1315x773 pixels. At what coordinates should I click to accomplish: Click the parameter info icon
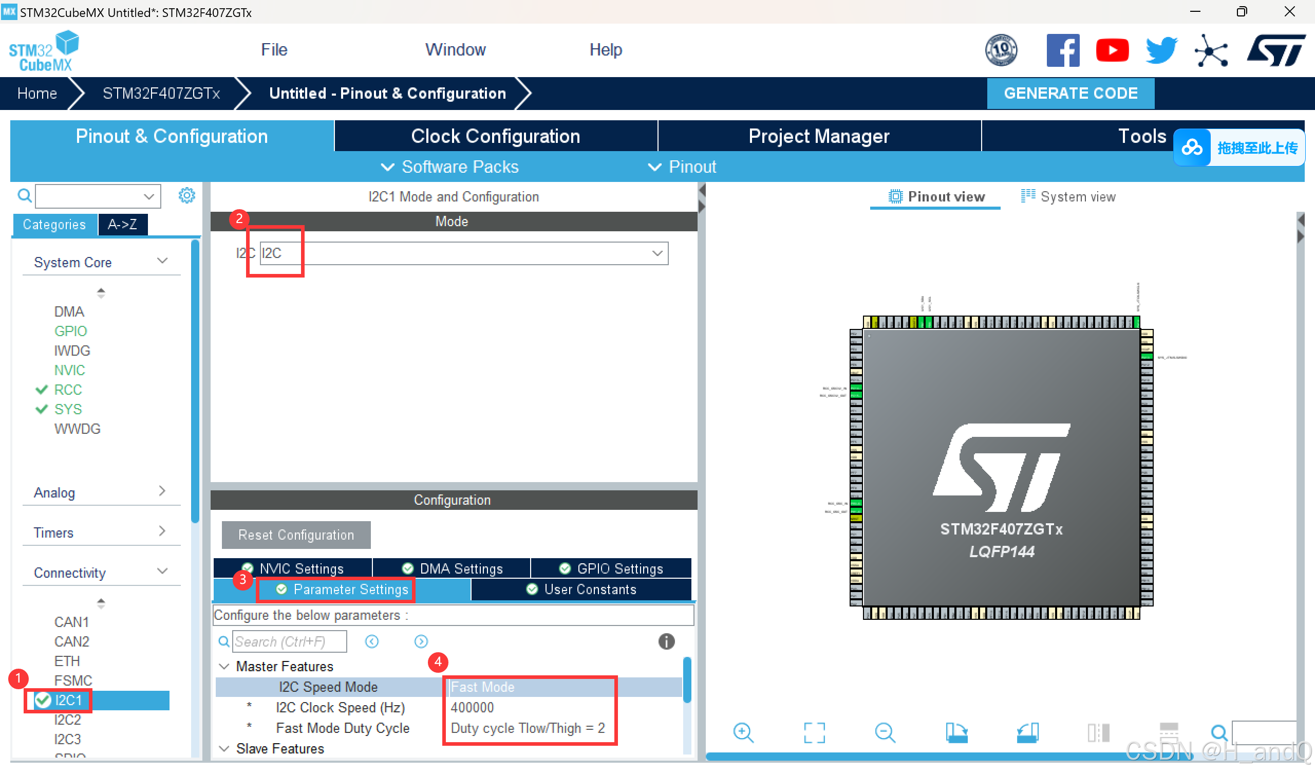pyautogui.click(x=666, y=641)
